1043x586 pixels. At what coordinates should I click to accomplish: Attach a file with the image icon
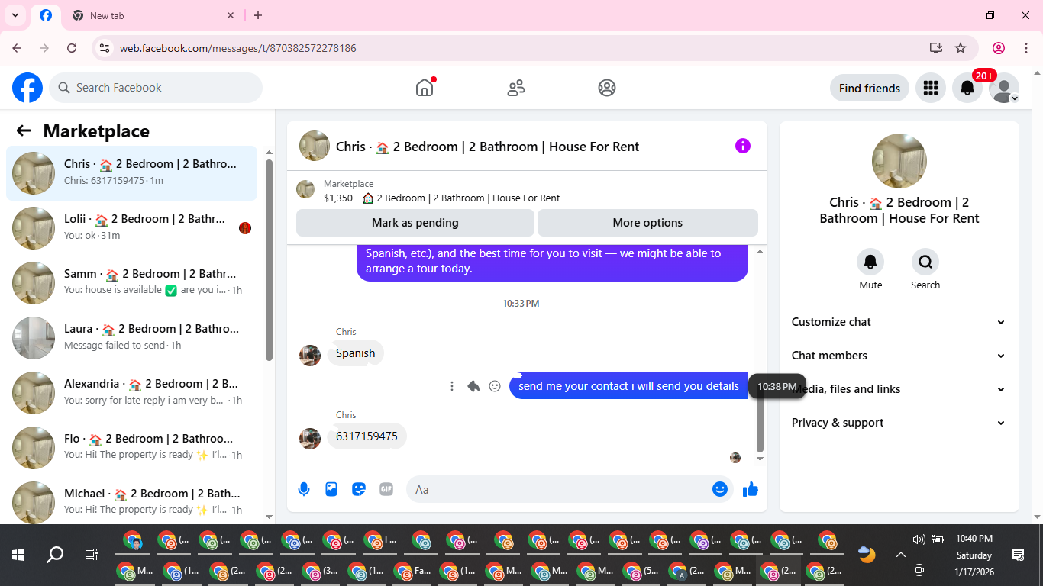point(331,489)
